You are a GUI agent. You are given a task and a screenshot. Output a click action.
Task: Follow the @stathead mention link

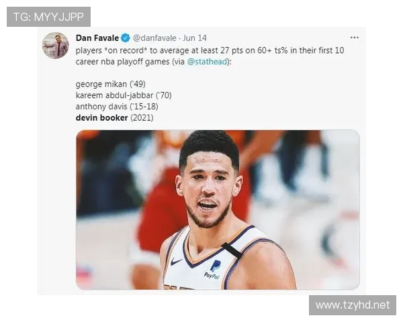click(x=207, y=62)
